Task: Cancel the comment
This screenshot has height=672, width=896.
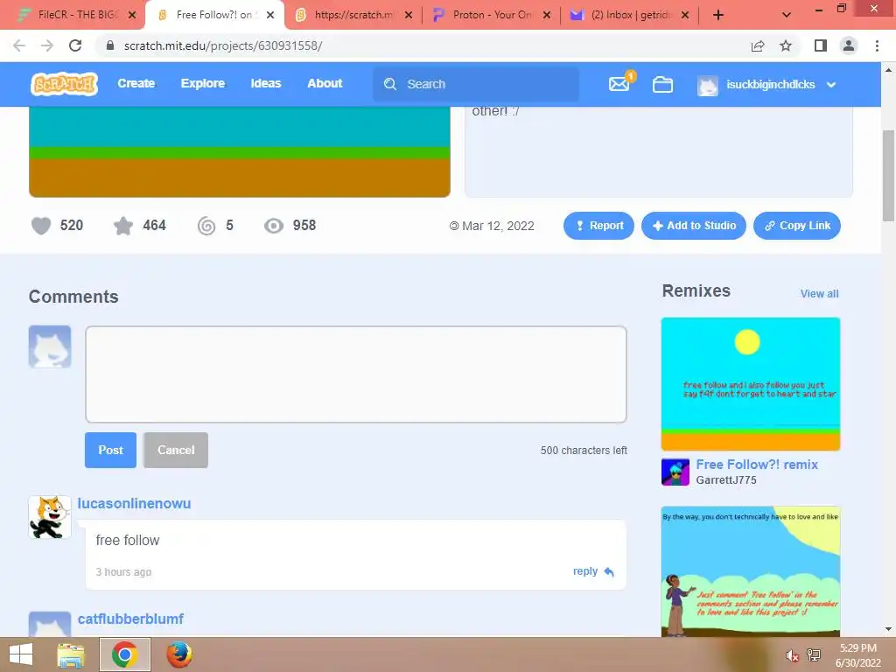Action: pyautogui.click(x=175, y=451)
